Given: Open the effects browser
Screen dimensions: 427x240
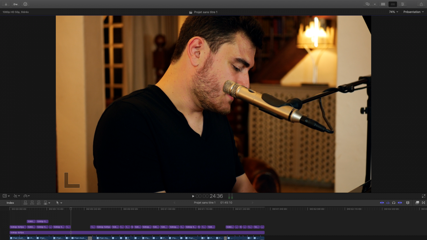Looking at the screenshot, I should click(x=417, y=203).
